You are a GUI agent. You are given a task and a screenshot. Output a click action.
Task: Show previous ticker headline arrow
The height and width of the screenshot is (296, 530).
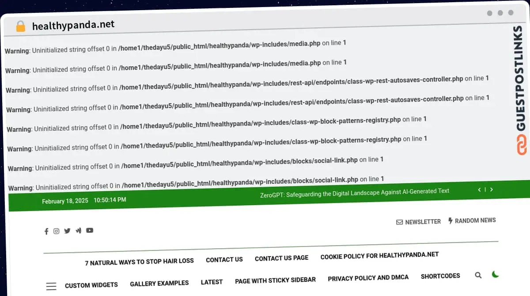coord(479,190)
